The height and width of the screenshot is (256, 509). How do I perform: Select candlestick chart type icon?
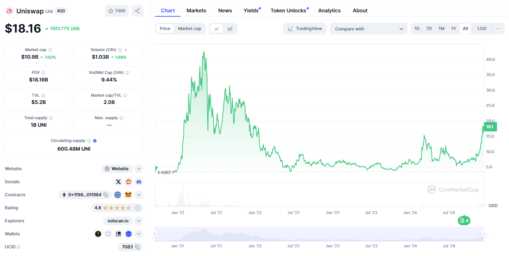[x=230, y=29]
